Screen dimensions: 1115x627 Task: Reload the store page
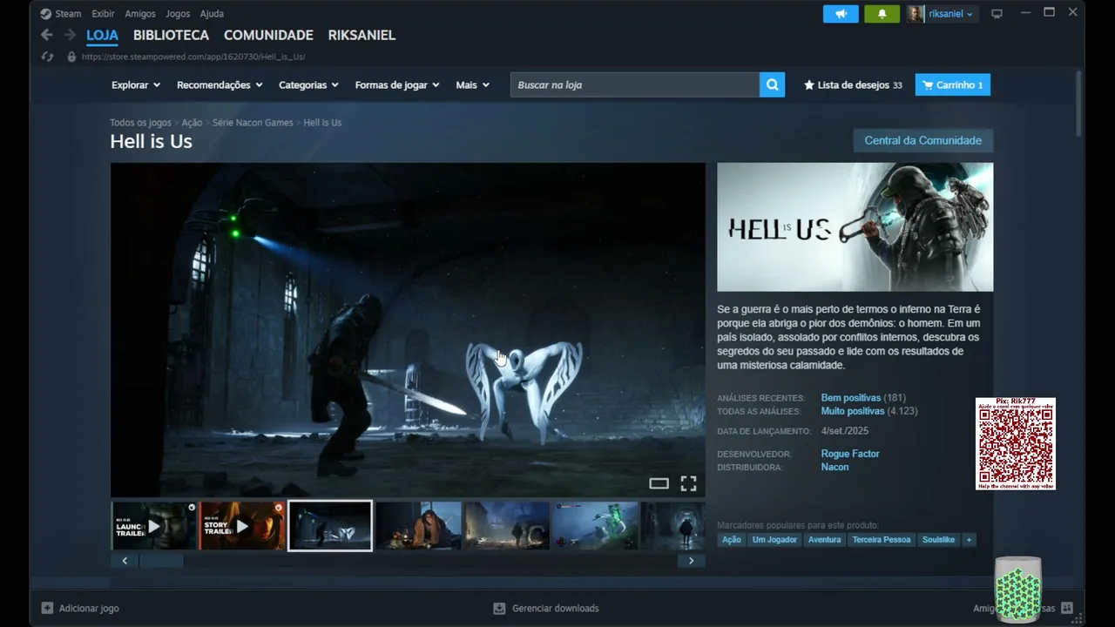[48, 57]
